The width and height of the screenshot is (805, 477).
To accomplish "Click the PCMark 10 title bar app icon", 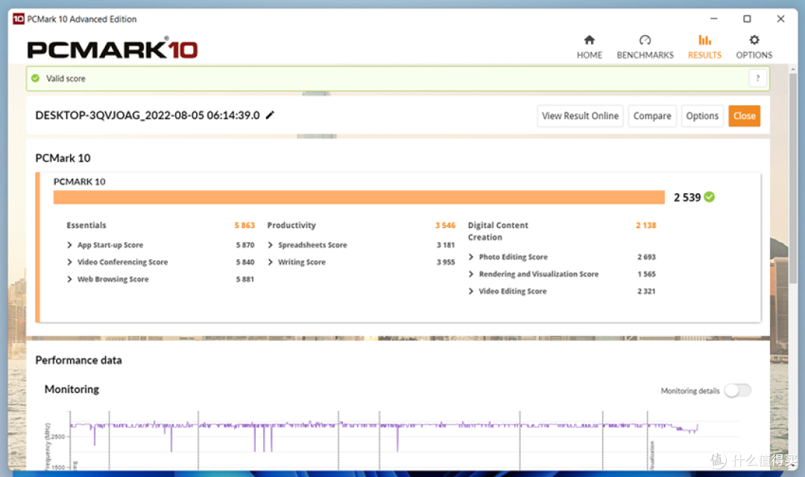I will (19, 19).
